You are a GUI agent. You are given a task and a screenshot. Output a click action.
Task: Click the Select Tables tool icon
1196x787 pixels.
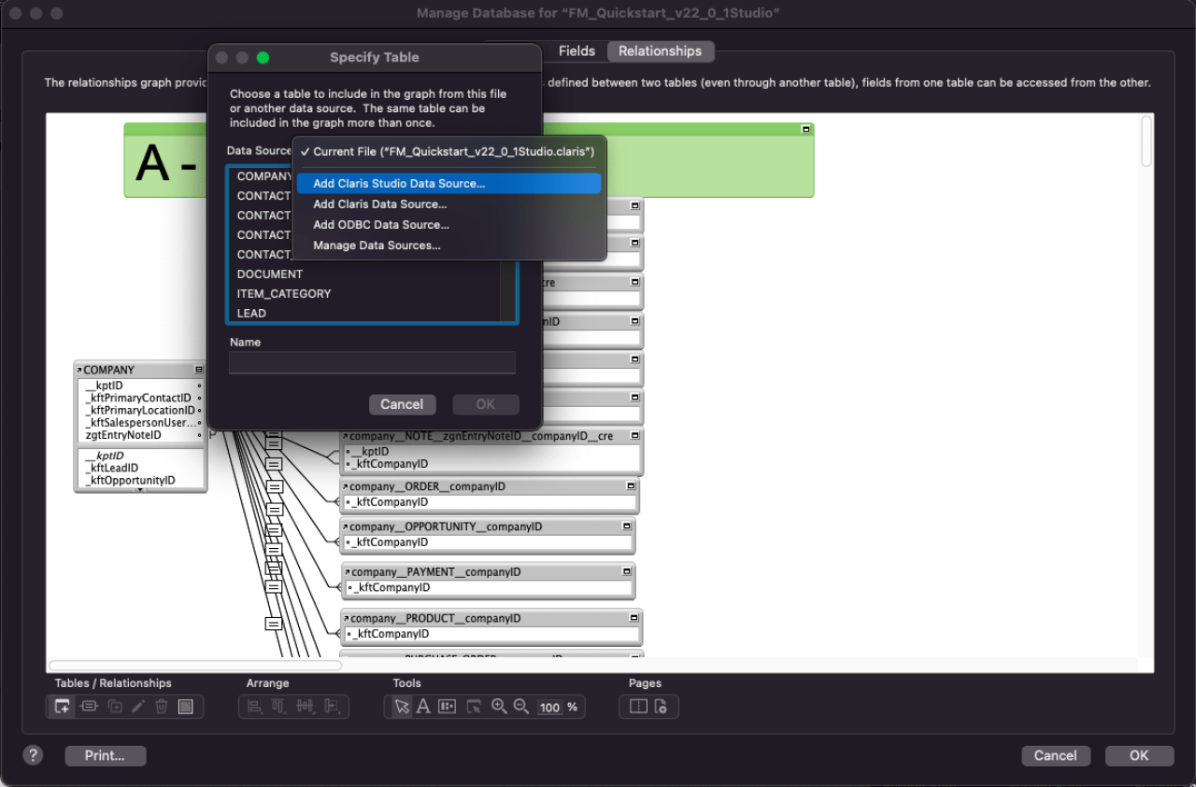point(448,707)
